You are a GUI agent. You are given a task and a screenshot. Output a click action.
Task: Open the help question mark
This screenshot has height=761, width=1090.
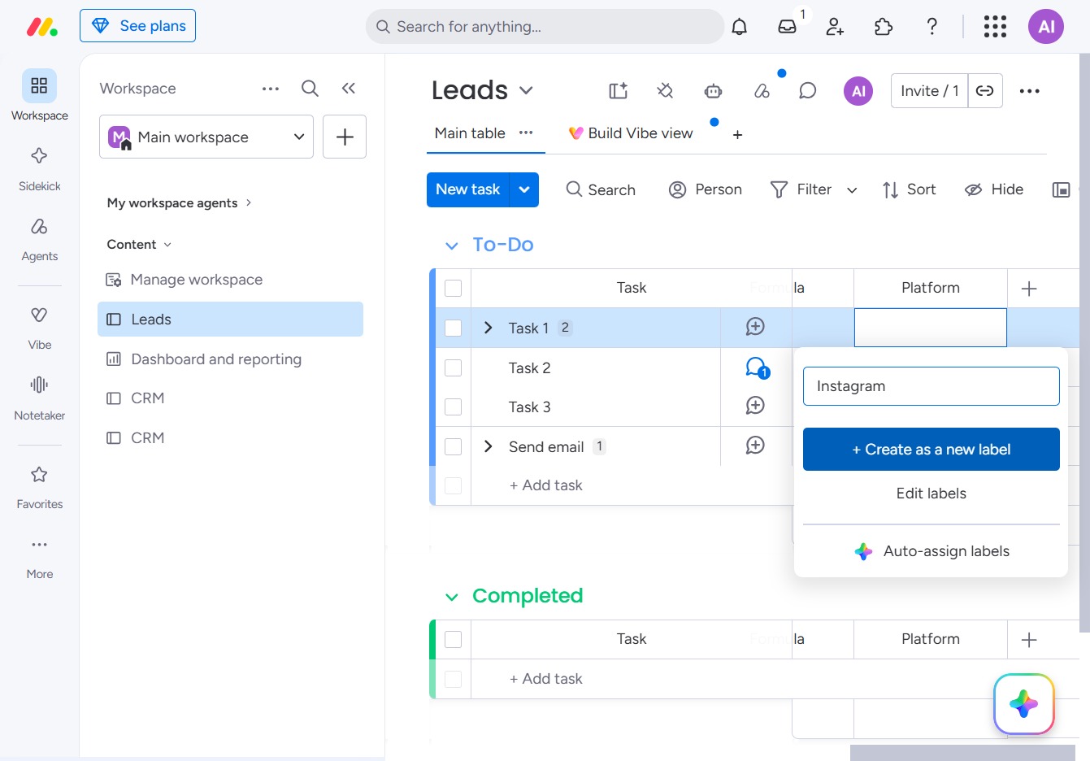932,27
